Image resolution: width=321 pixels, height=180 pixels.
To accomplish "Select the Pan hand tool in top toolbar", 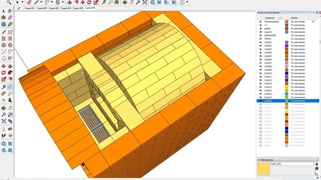I will [x=131, y=2].
